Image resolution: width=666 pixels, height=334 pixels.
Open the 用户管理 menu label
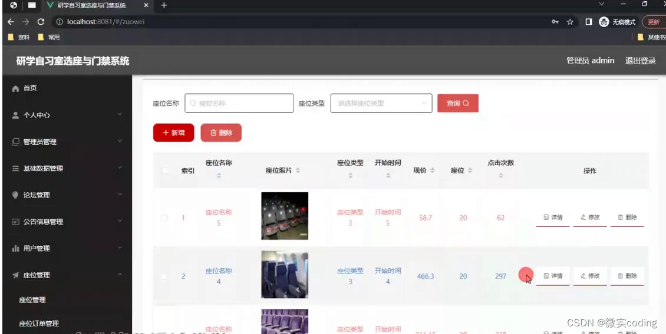tap(37, 248)
